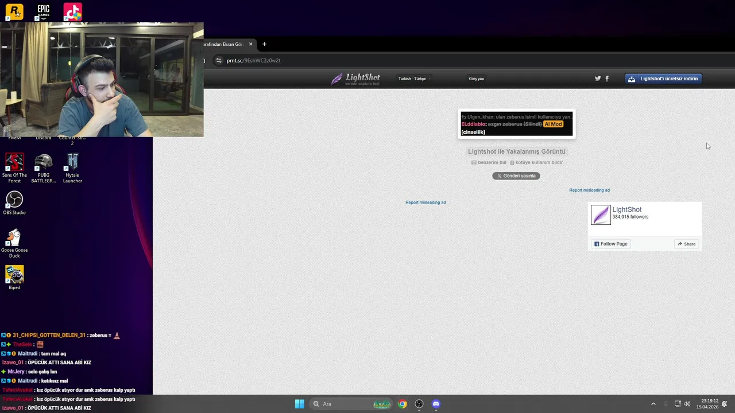Click "Lightshot'ı ücretsiz indirin" download button

(x=663, y=79)
